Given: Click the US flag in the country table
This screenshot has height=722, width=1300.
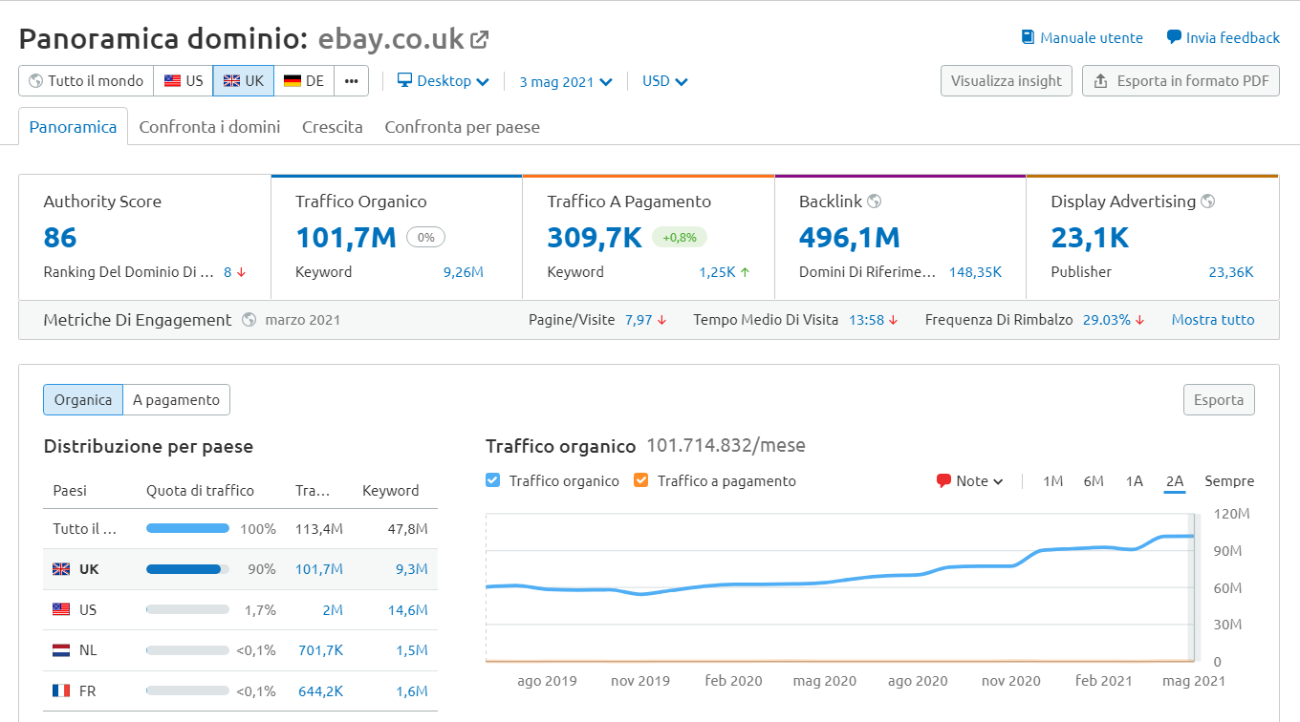Looking at the screenshot, I should [x=61, y=609].
